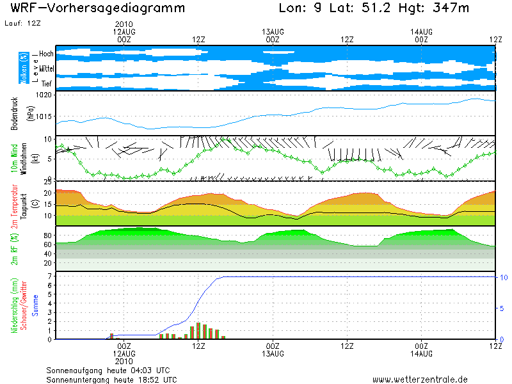The width and height of the screenshot is (512, 384).
Task: Click the Lon/Lat/Hgt location header text
Action: (x=374, y=8)
